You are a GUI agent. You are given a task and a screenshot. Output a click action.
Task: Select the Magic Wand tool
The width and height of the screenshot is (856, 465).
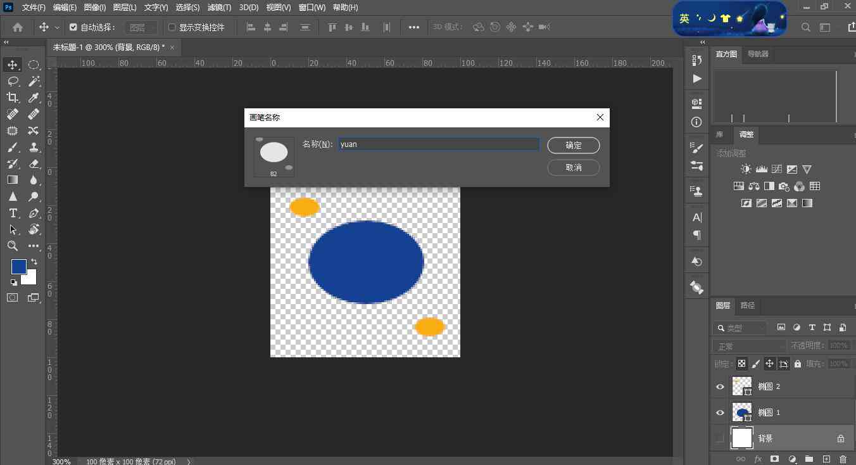click(34, 81)
